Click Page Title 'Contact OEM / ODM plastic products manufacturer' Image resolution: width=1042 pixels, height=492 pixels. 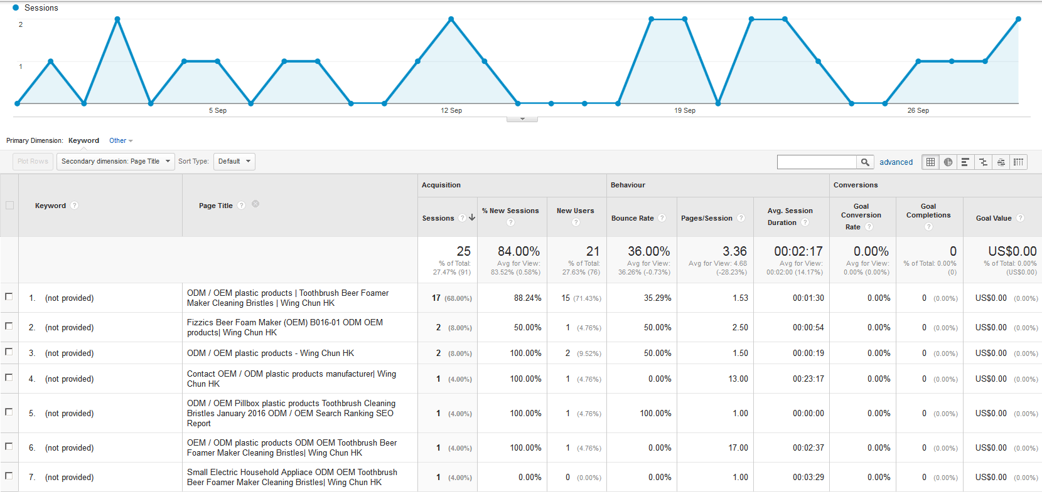[291, 379]
